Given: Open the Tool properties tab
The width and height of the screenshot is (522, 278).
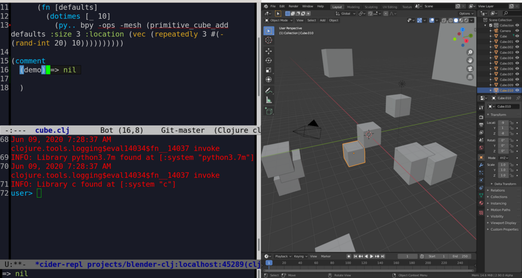Looking at the screenshot, I should 481,107.
